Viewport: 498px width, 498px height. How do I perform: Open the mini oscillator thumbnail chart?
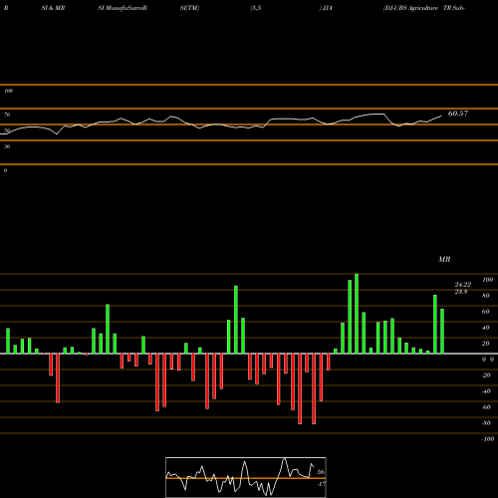(246, 477)
